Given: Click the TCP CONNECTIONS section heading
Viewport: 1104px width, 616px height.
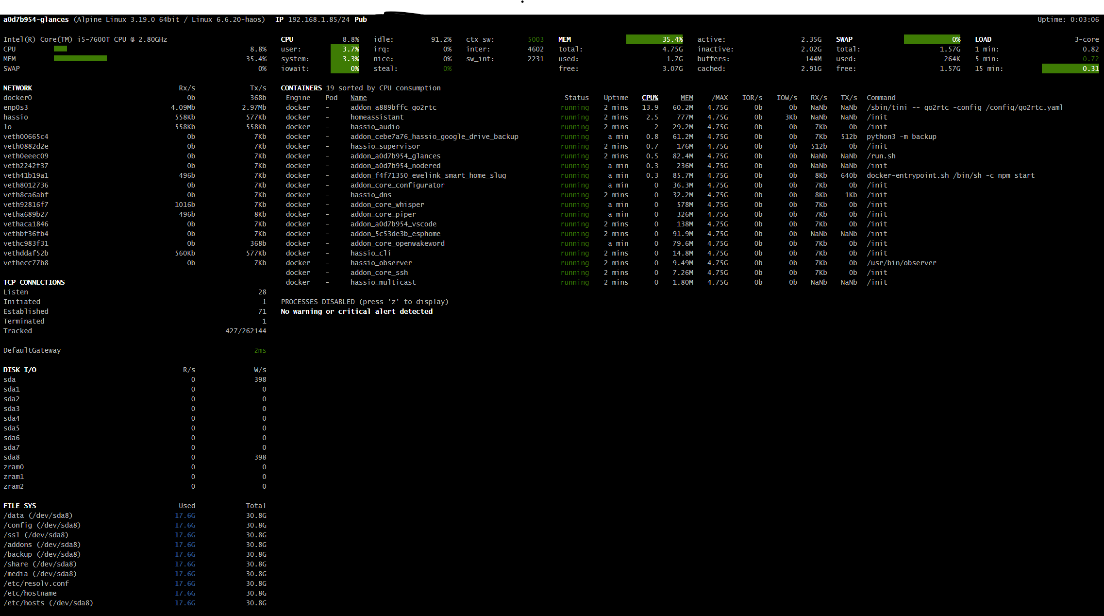Looking at the screenshot, I should point(34,282).
